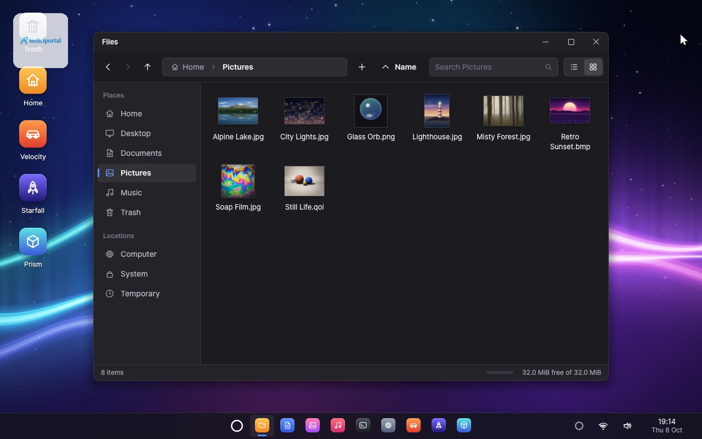Select the City Lights.jpg thumbnail

pos(304,111)
